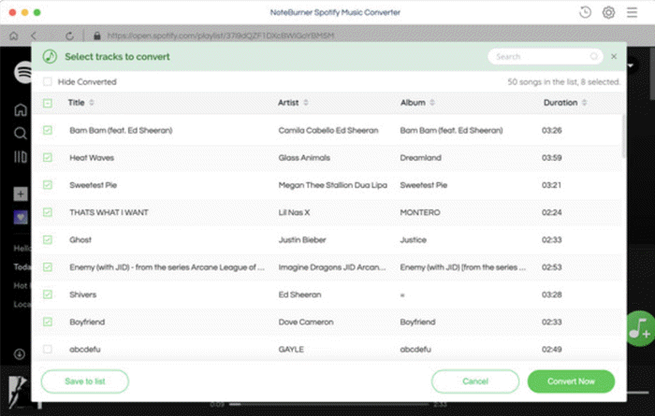
Task: Click Ed Sheeran artist in Shivers row
Action: coord(299,294)
